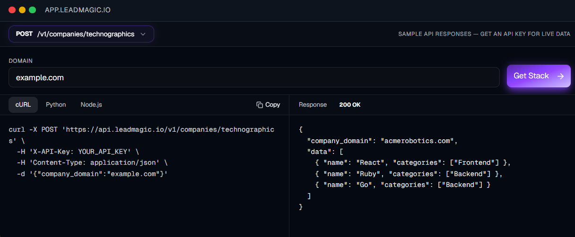Click the yellow minimize dot
This screenshot has width=575, height=237.
point(22,10)
